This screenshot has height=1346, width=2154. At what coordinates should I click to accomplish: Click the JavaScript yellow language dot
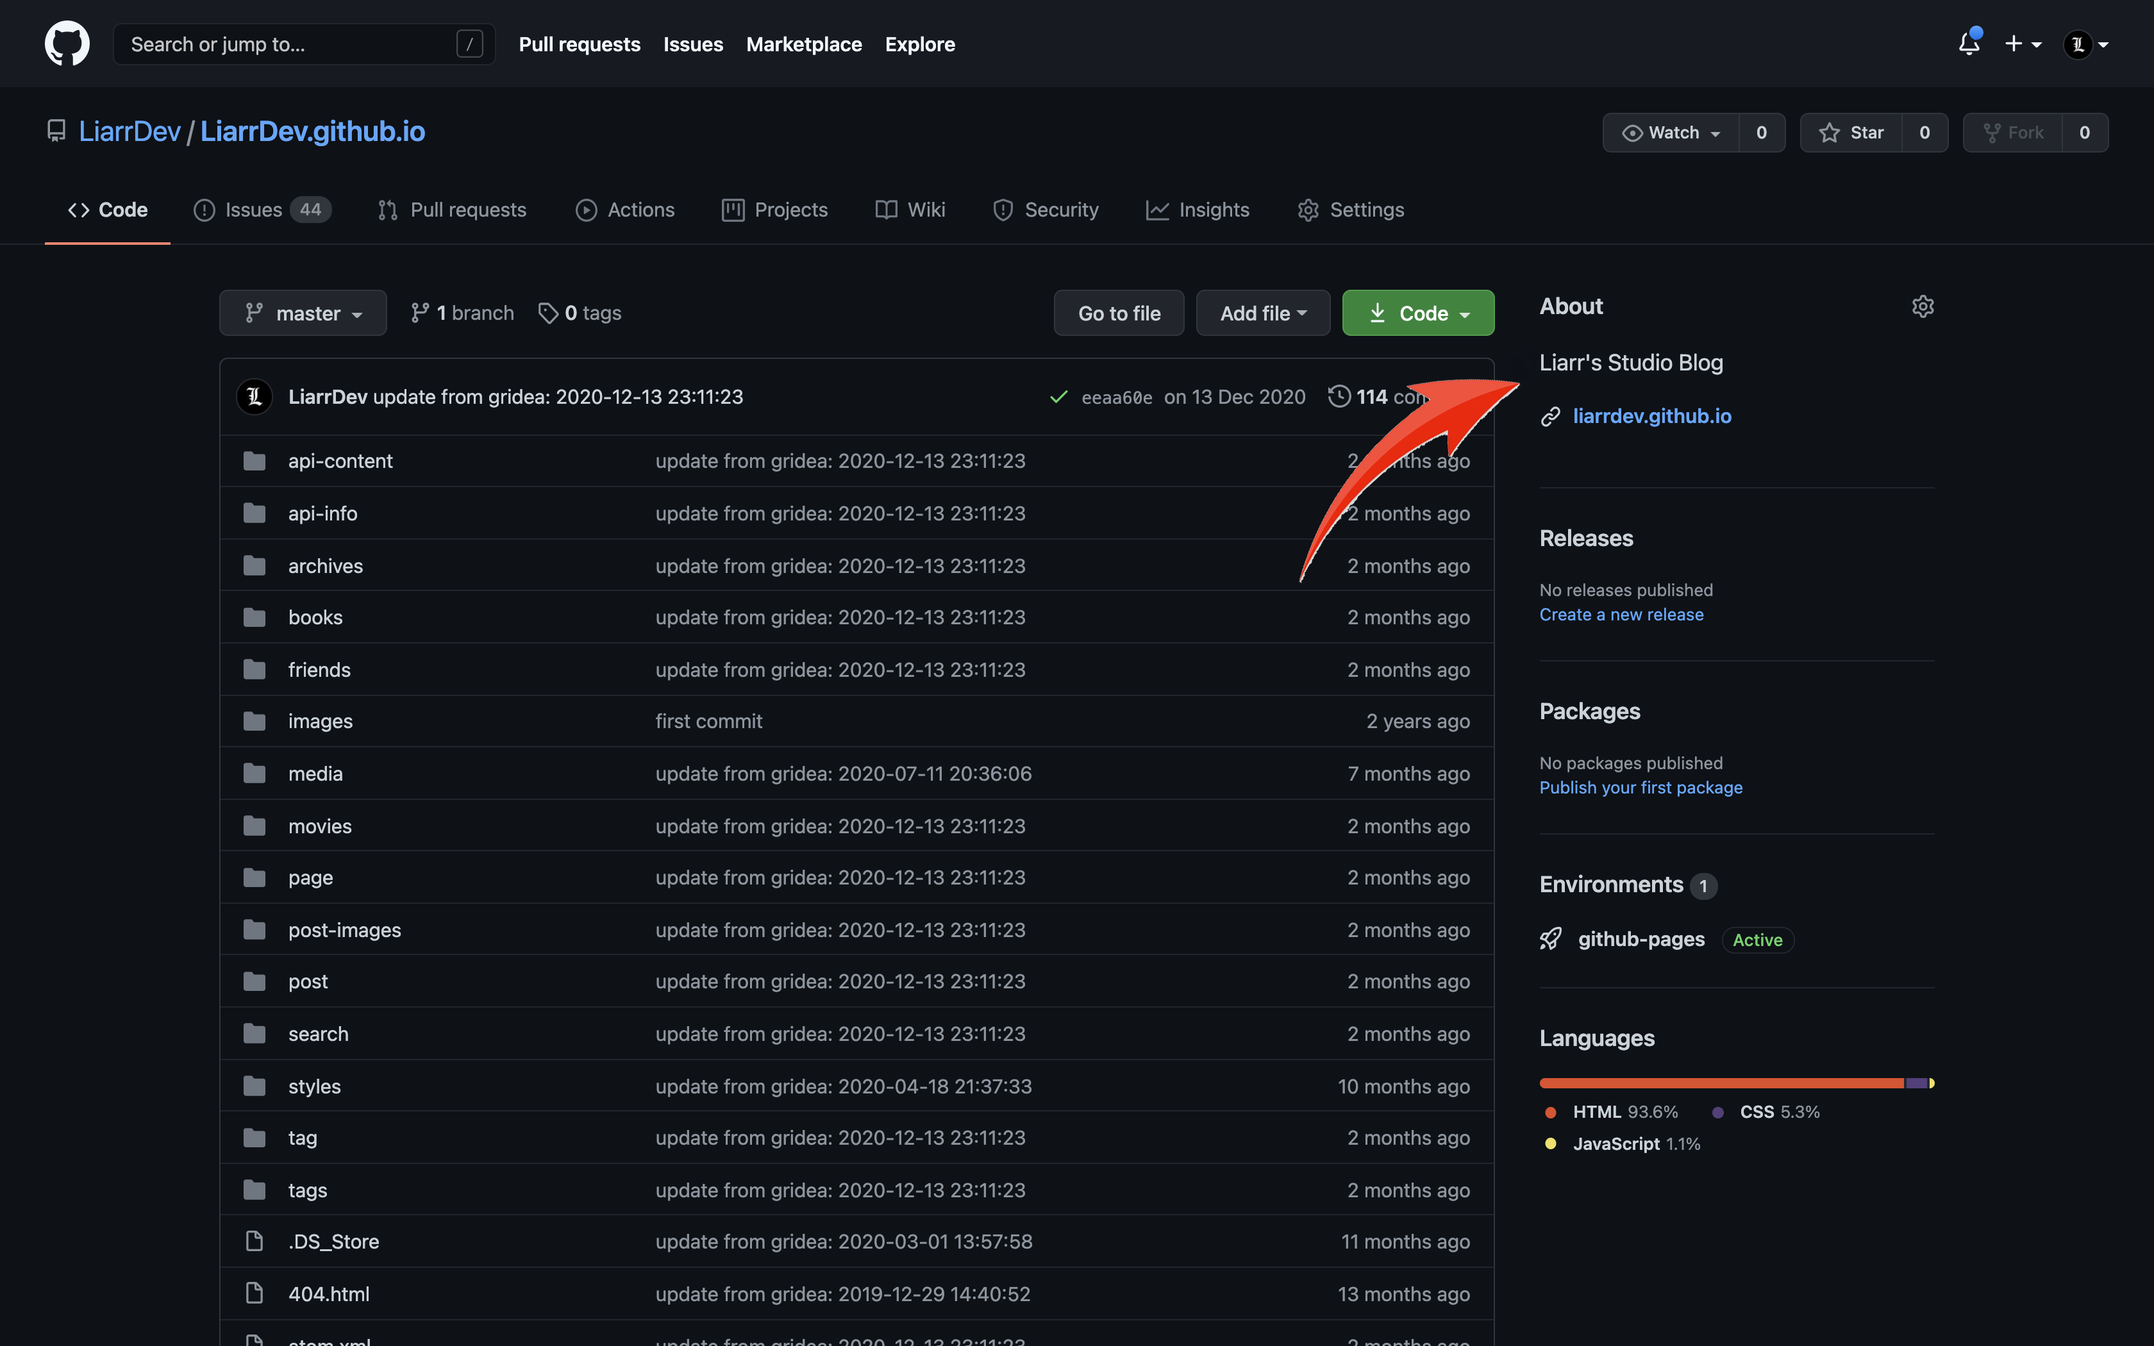coord(1551,1144)
